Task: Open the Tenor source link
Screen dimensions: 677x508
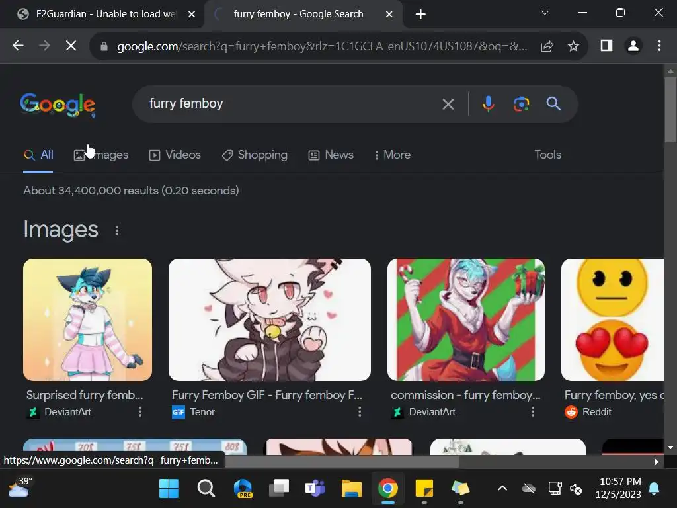Action: (194, 412)
